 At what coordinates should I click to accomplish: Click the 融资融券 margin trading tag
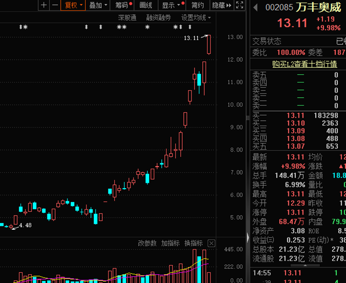159,18
